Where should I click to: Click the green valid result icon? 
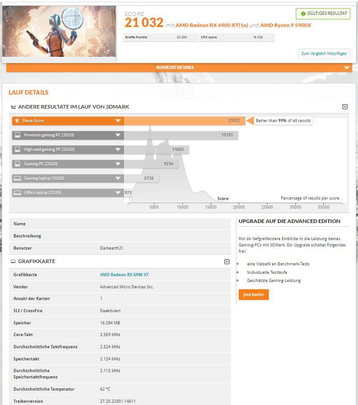(303, 14)
